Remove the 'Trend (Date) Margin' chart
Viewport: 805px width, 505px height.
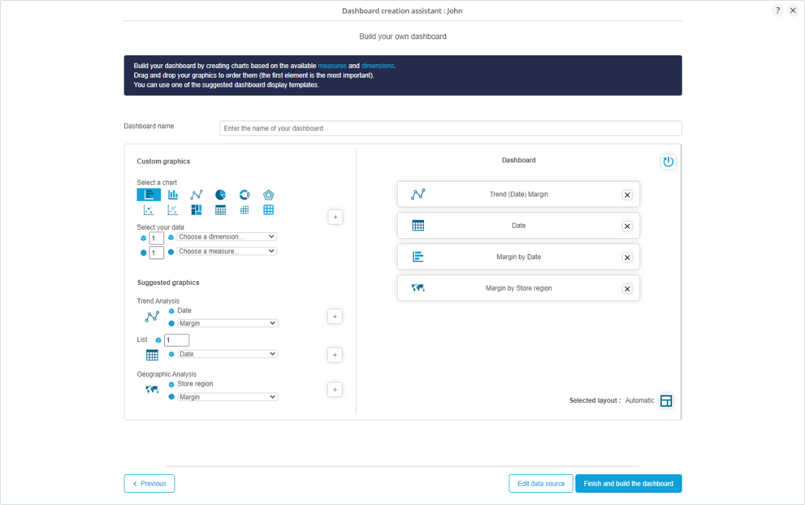coord(627,195)
